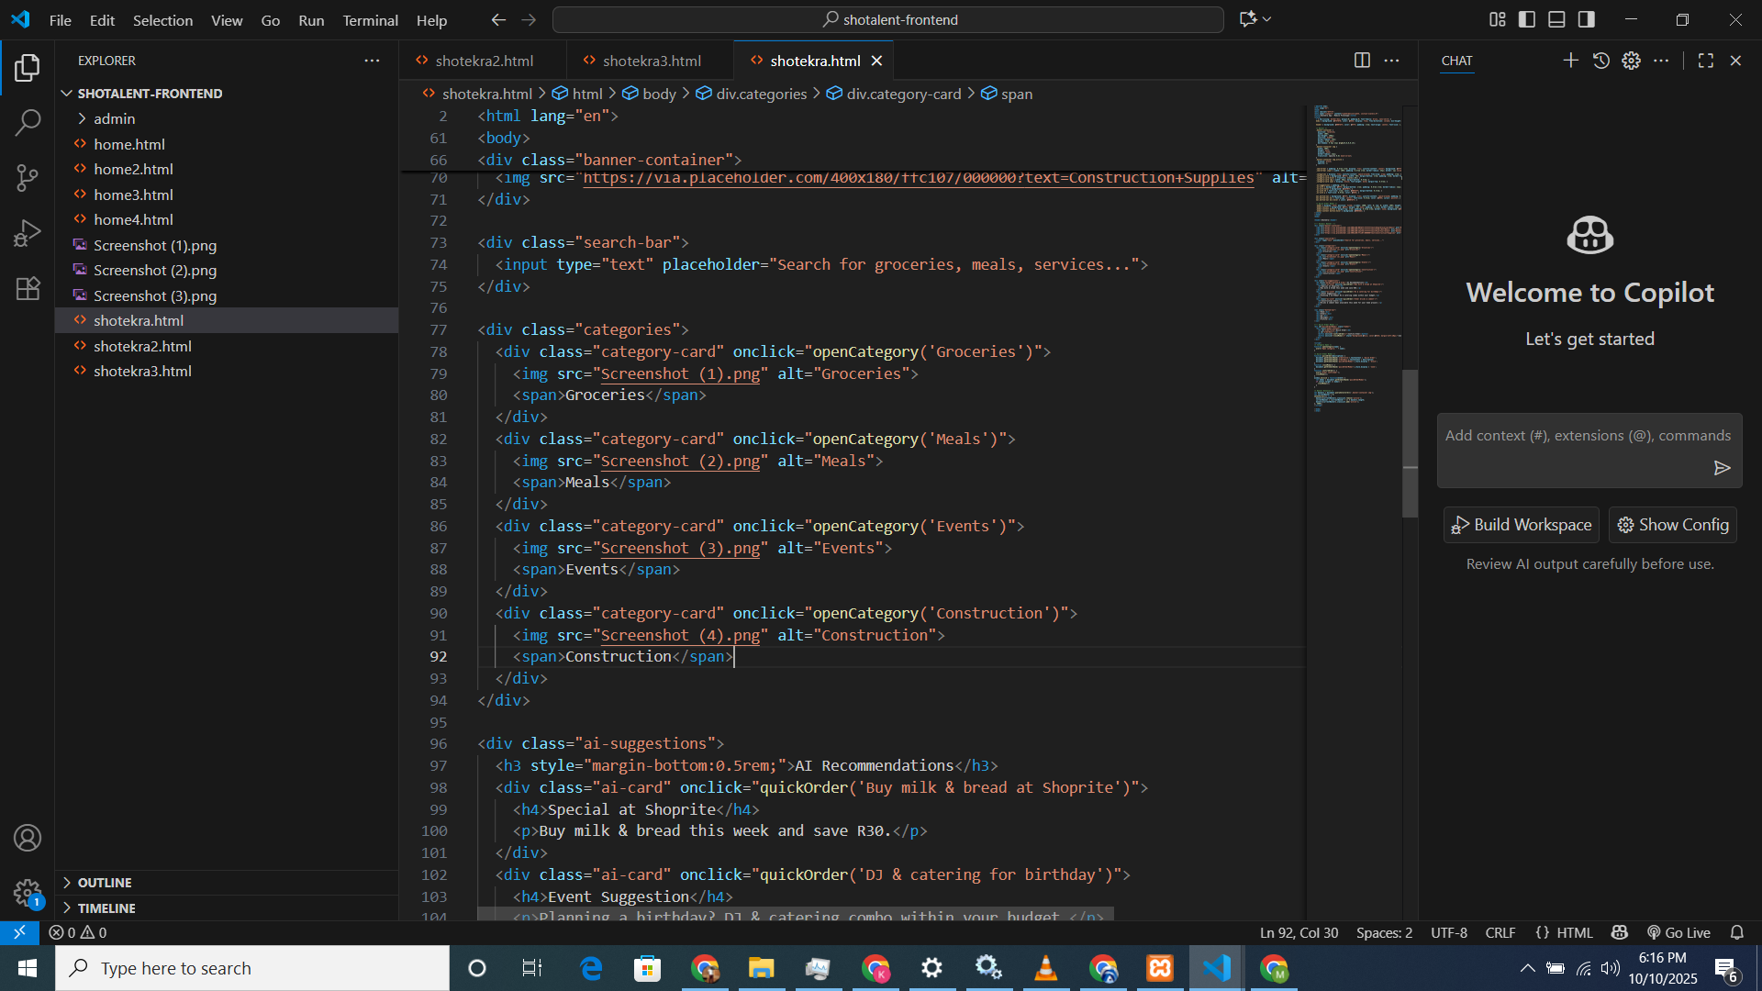Open the Search view in activity bar

(28, 122)
